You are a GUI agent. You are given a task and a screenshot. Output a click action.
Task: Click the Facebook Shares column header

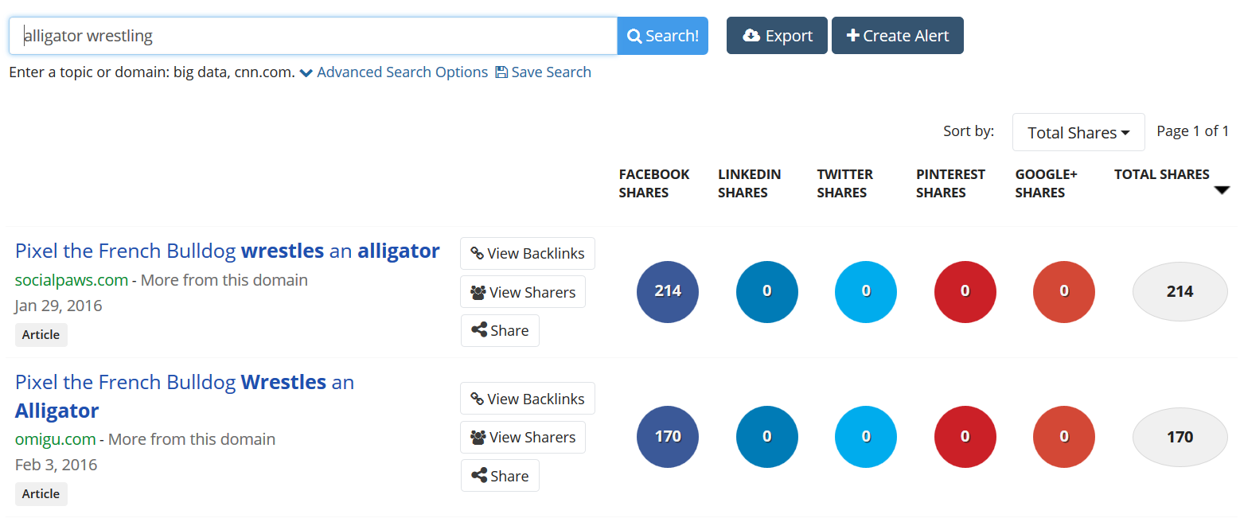click(653, 183)
